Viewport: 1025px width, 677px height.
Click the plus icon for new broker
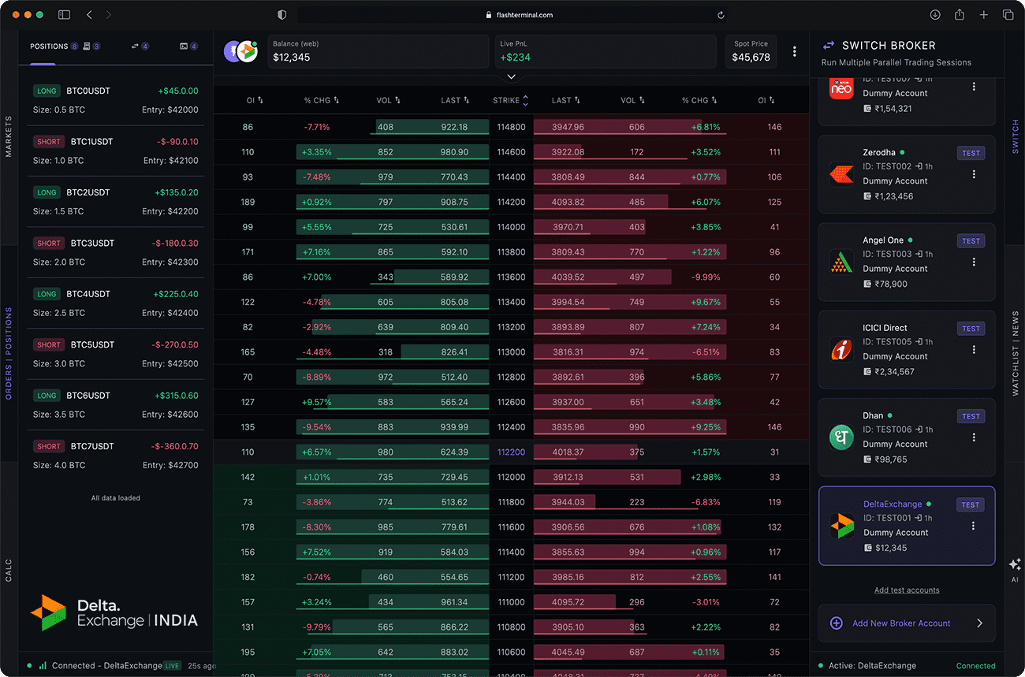point(837,623)
